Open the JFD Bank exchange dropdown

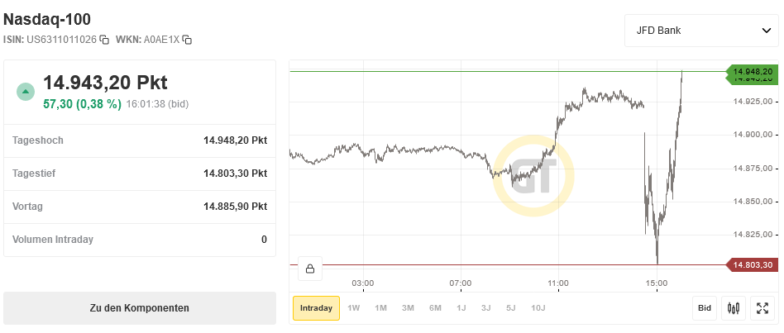point(701,31)
